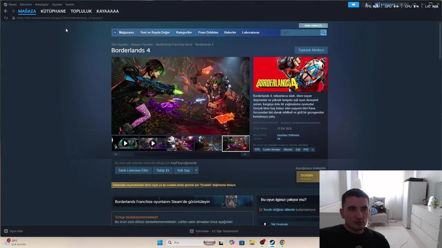This screenshot has width=442, height=248.
Task: Open Yeni ve Kayda Değer menu
Action: pyautogui.click(x=155, y=32)
